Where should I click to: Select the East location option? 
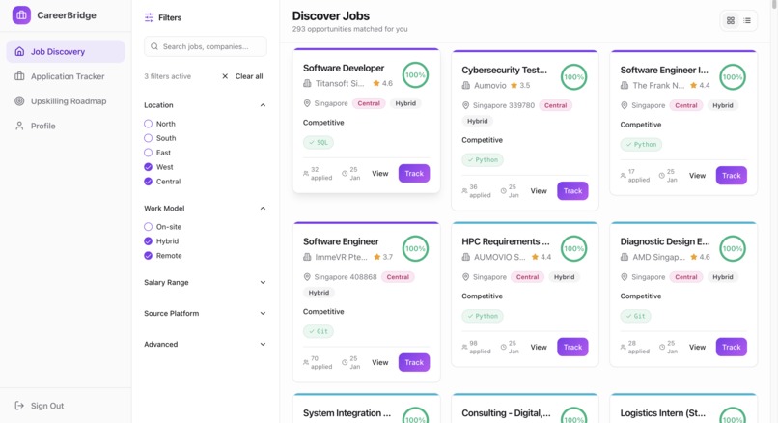[148, 153]
